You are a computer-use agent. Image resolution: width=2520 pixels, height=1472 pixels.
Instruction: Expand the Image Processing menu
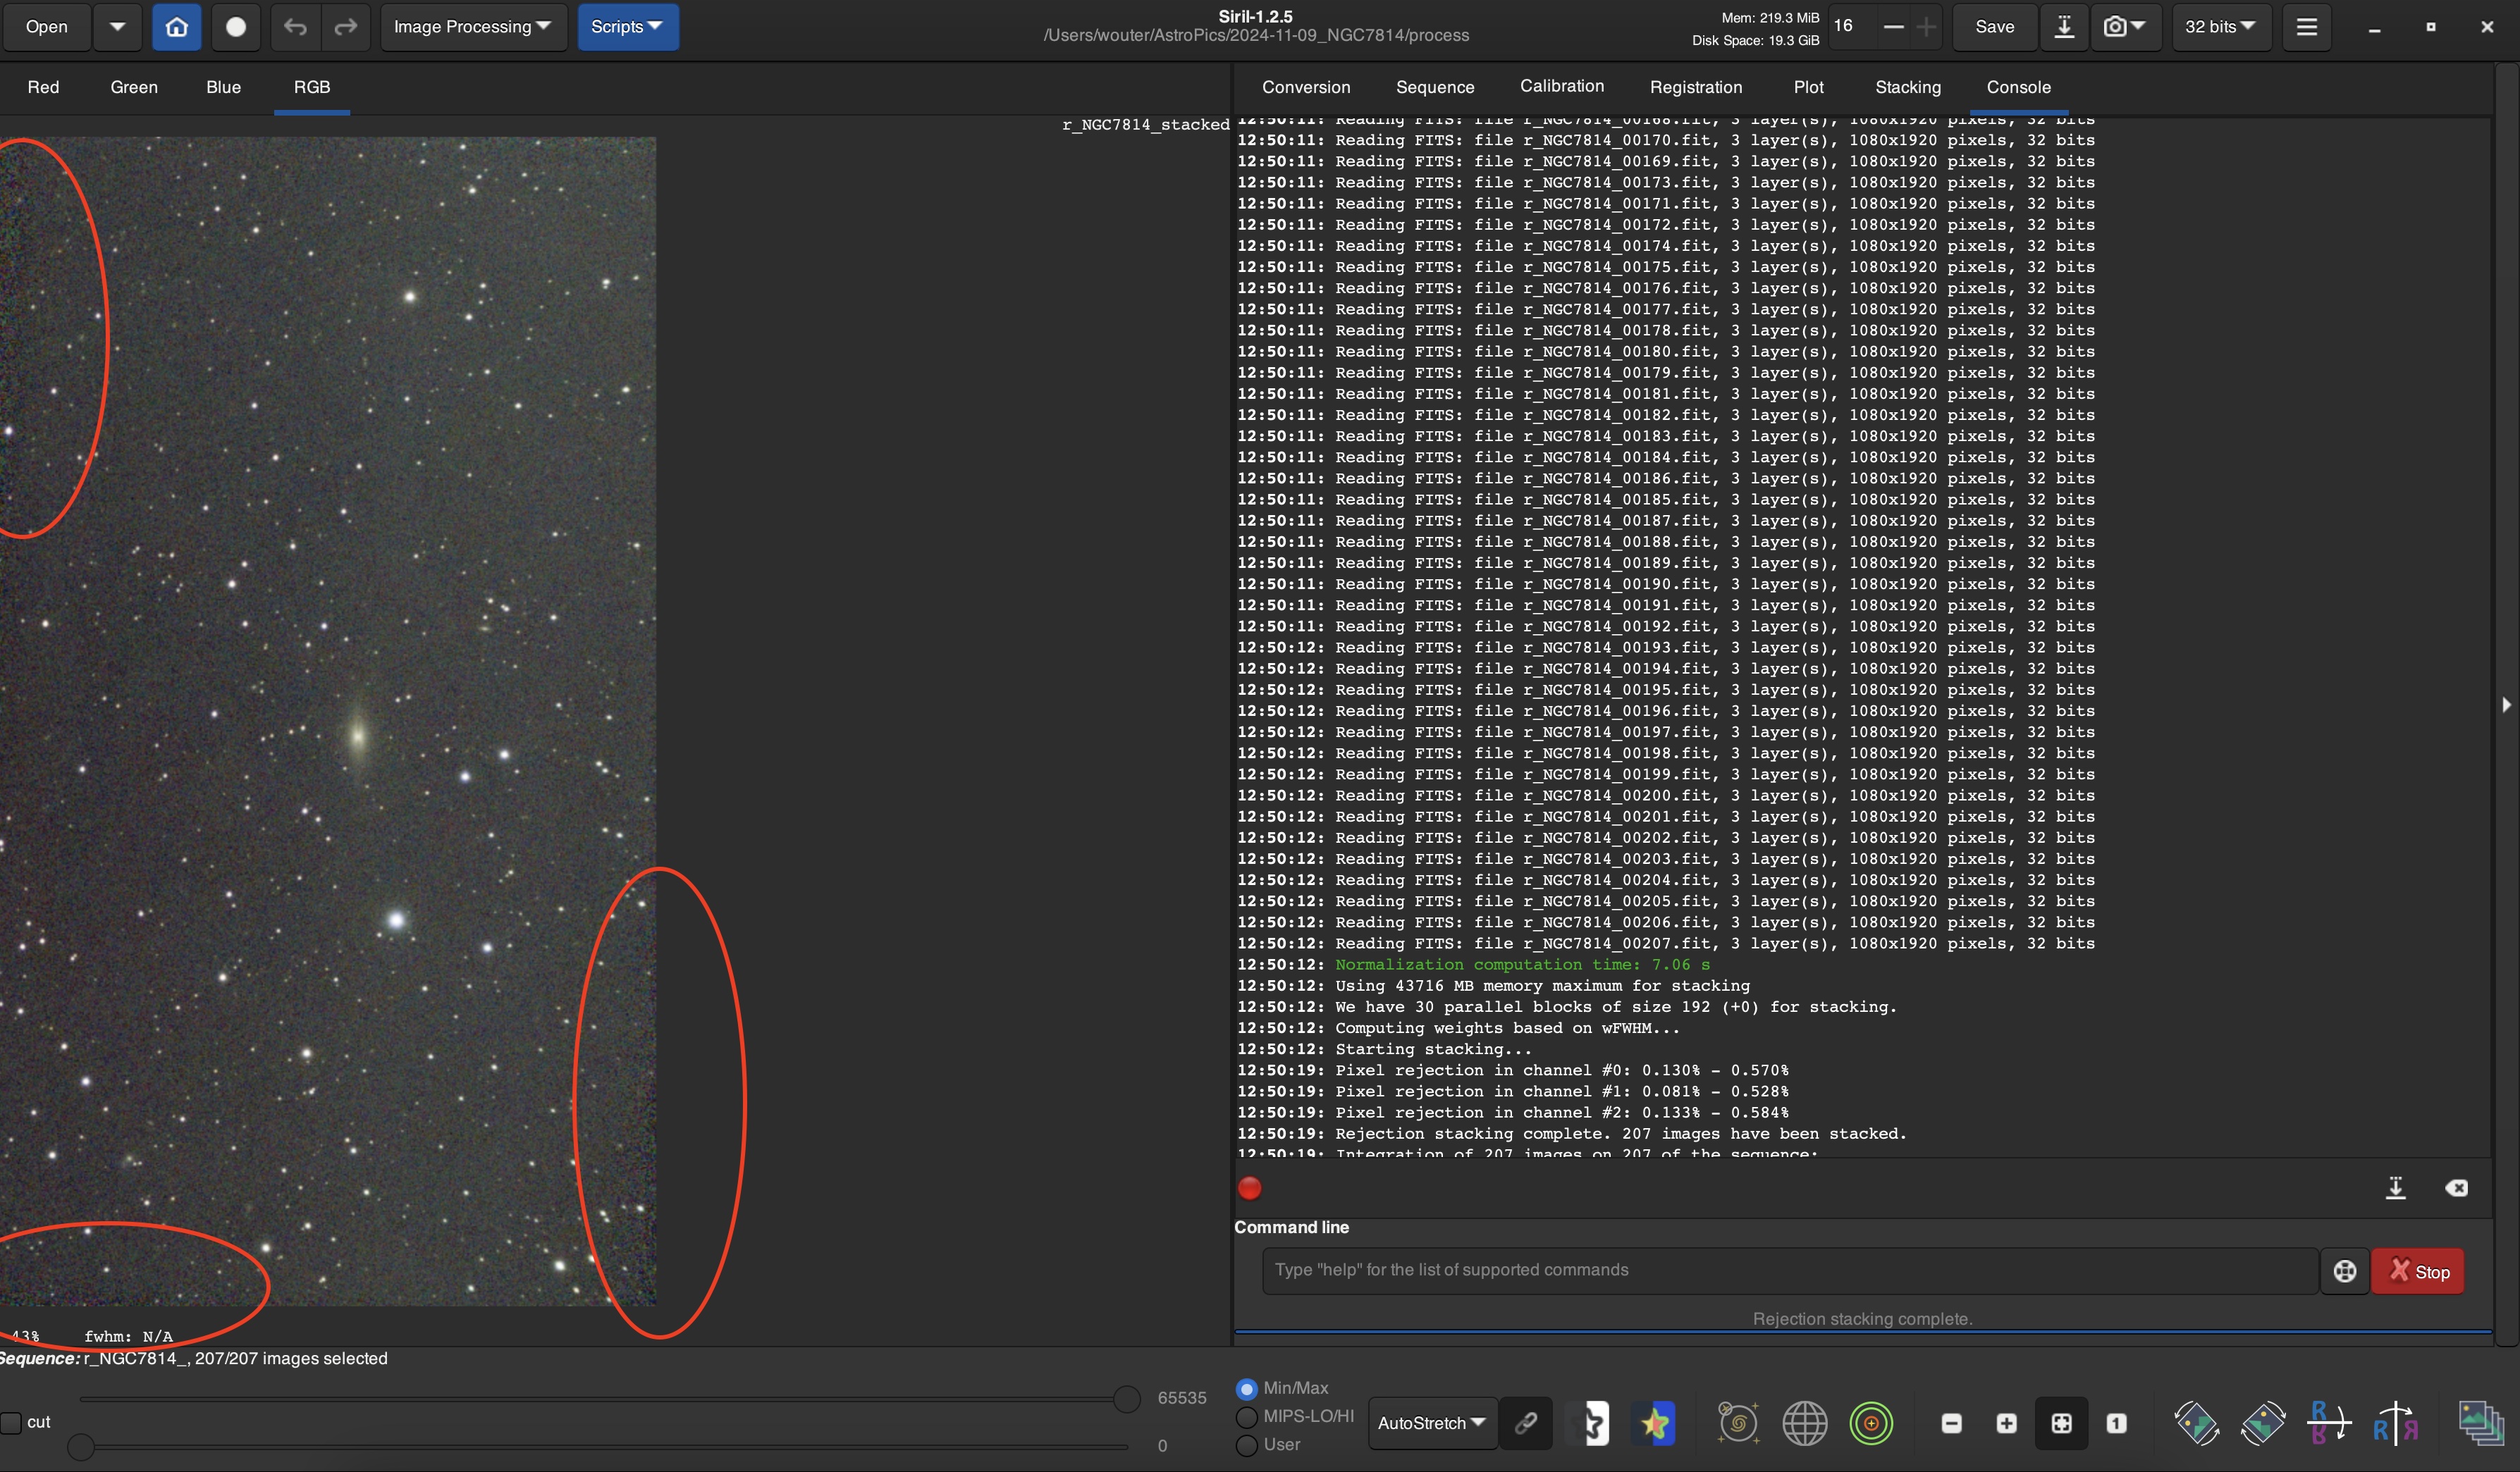tap(472, 27)
